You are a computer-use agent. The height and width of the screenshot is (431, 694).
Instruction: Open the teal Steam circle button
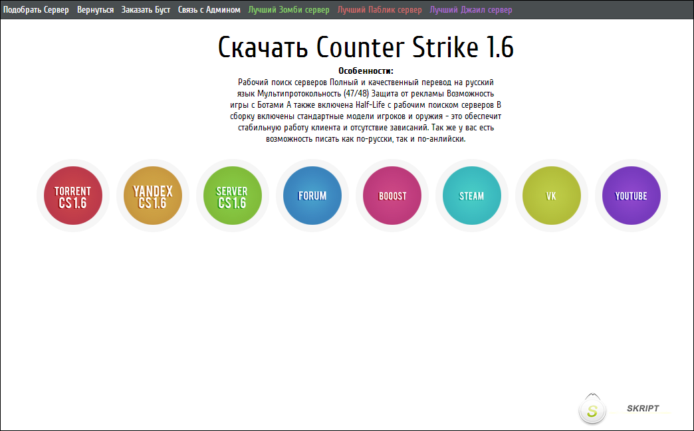[x=472, y=196]
